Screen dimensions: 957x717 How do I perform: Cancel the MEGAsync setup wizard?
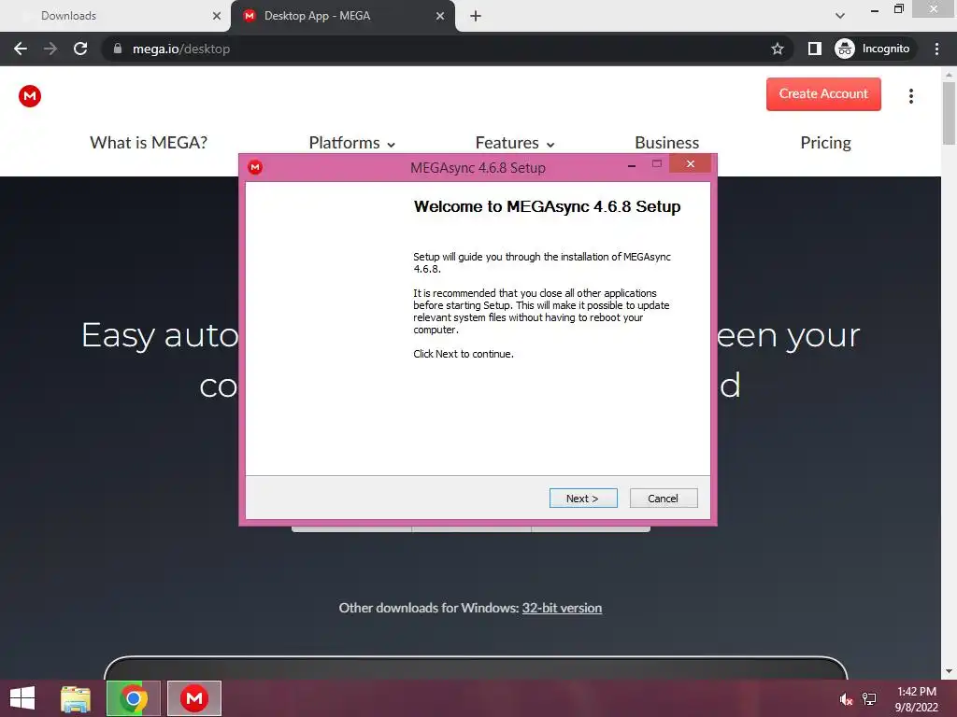pyautogui.click(x=664, y=499)
